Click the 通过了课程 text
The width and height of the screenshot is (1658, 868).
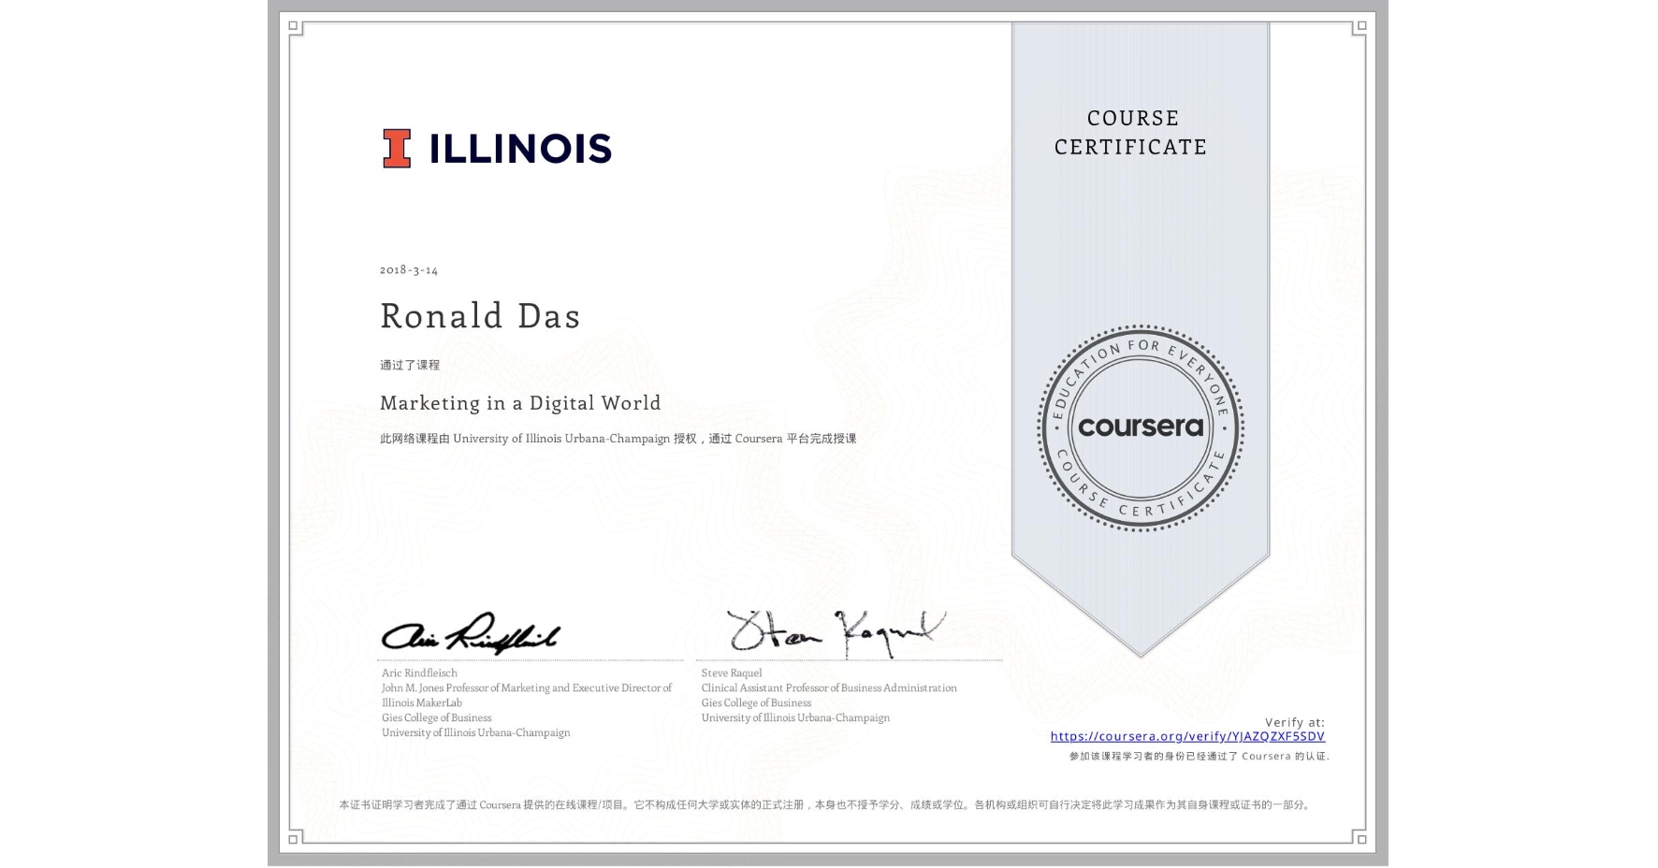[x=410, y=365]
